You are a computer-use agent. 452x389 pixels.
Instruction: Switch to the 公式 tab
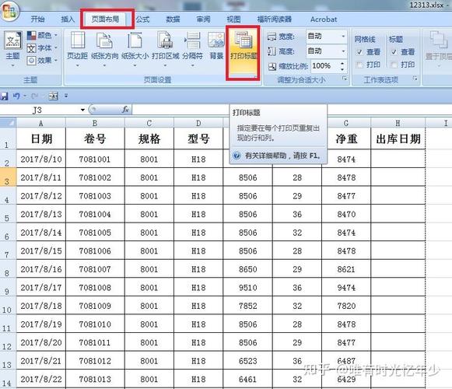pos(142,19)
